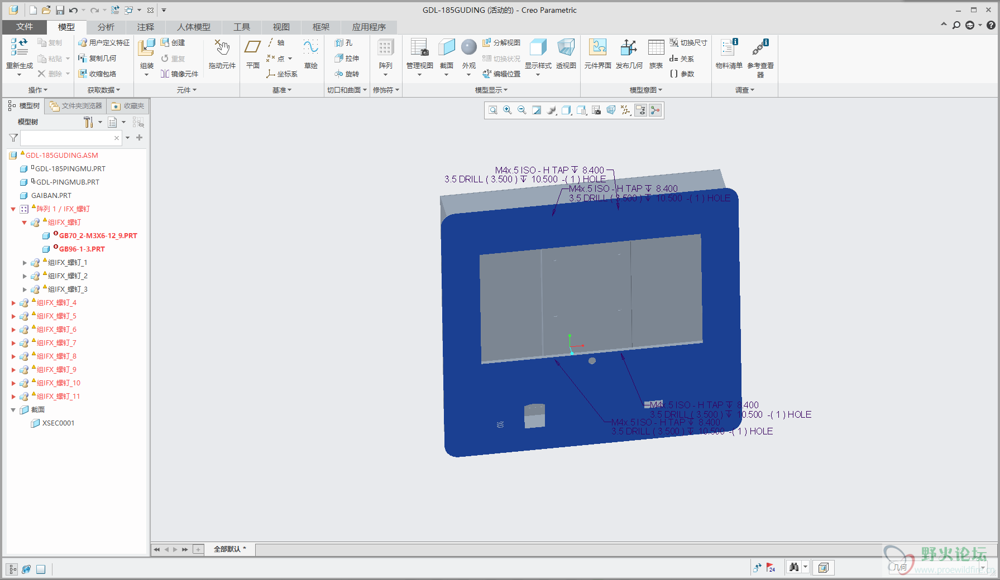Click the Hole feature icon
1000x580 pixels.
click(x=339, y=43)
